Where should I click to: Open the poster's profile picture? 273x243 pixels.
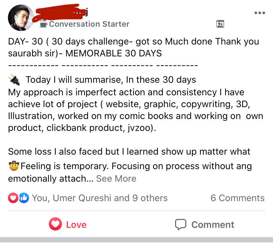click(x=21, y=18)
